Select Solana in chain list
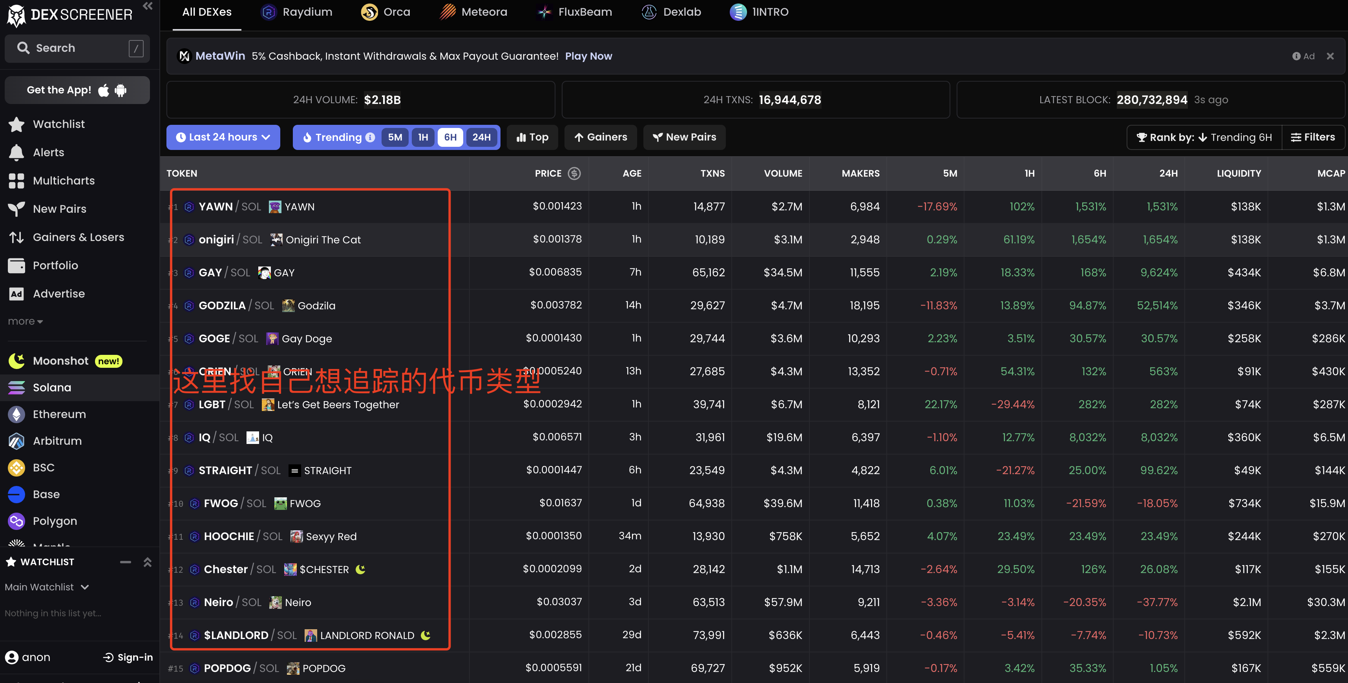1348x683 pixels. click(x=80, y=387)
